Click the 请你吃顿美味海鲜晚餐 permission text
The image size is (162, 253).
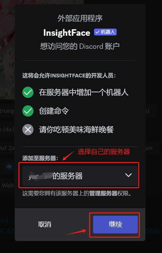tap(76, 130)
